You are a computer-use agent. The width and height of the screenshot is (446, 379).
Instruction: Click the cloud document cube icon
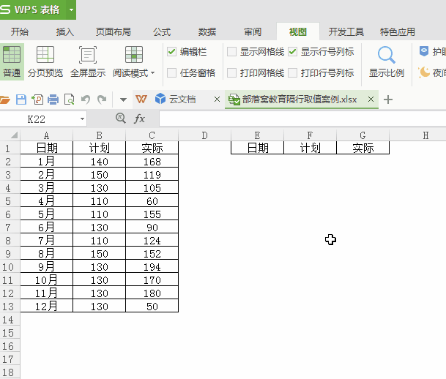point(160,99)
